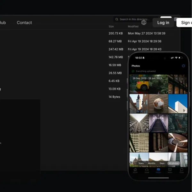Click the 13.09 KB size value
This screenshot has height=192, width=192.
coord(115,89)
